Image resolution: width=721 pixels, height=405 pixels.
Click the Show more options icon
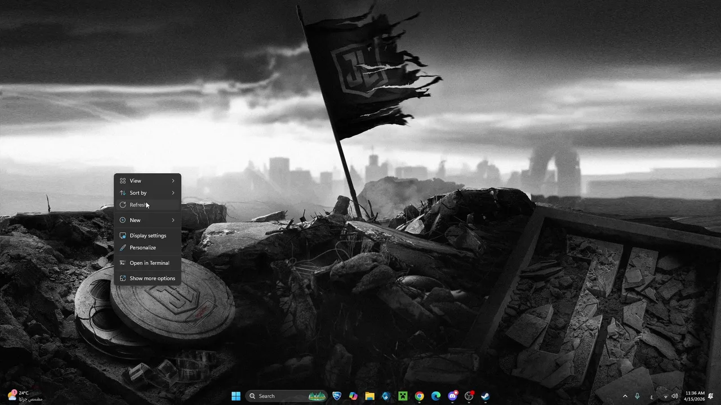point(123,278)
